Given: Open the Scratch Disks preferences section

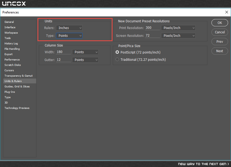Looking at the screenshot, I should coord(20,65).
